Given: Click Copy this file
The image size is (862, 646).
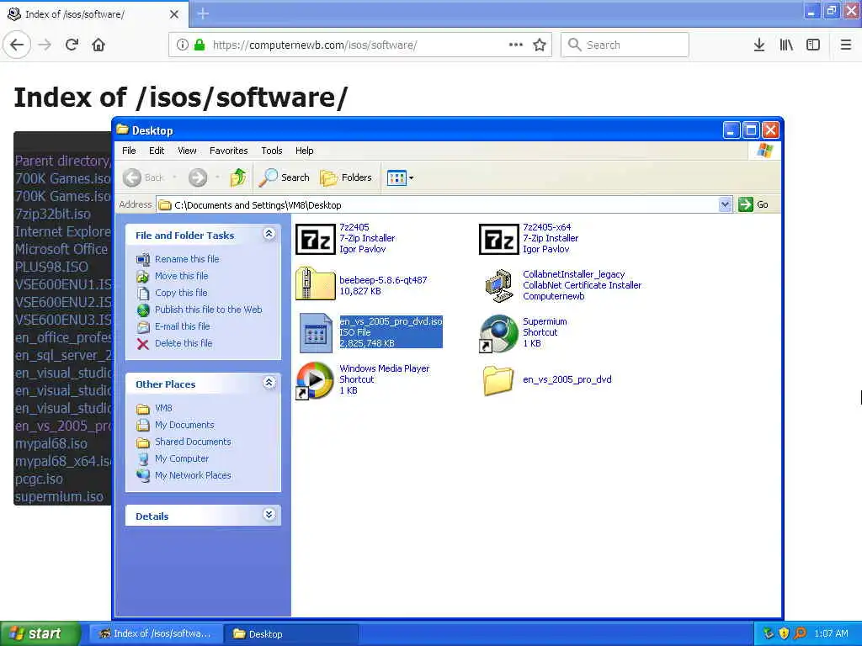Looking at the screenshot, I should pyautogui.click(x=181, y=293).
